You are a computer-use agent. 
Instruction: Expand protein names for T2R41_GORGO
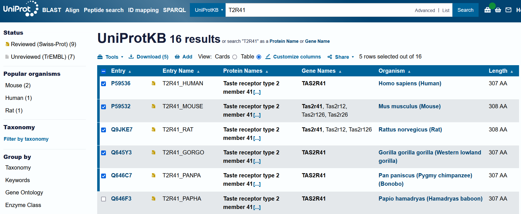point(257,161)
